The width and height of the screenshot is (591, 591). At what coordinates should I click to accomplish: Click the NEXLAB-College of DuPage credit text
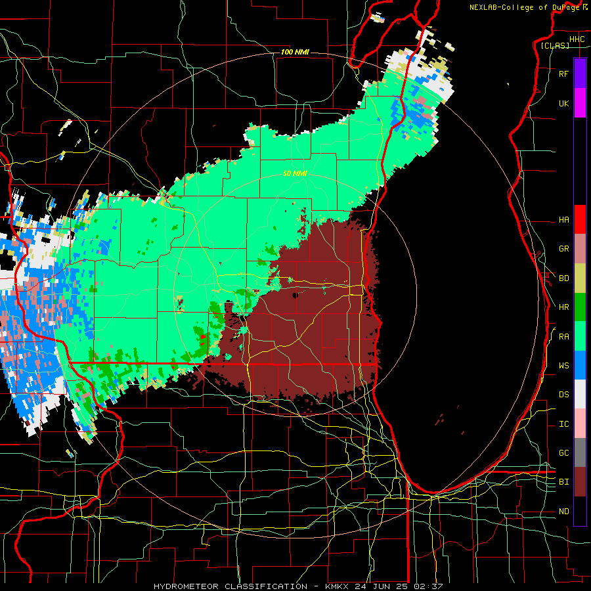coord(524,7)
